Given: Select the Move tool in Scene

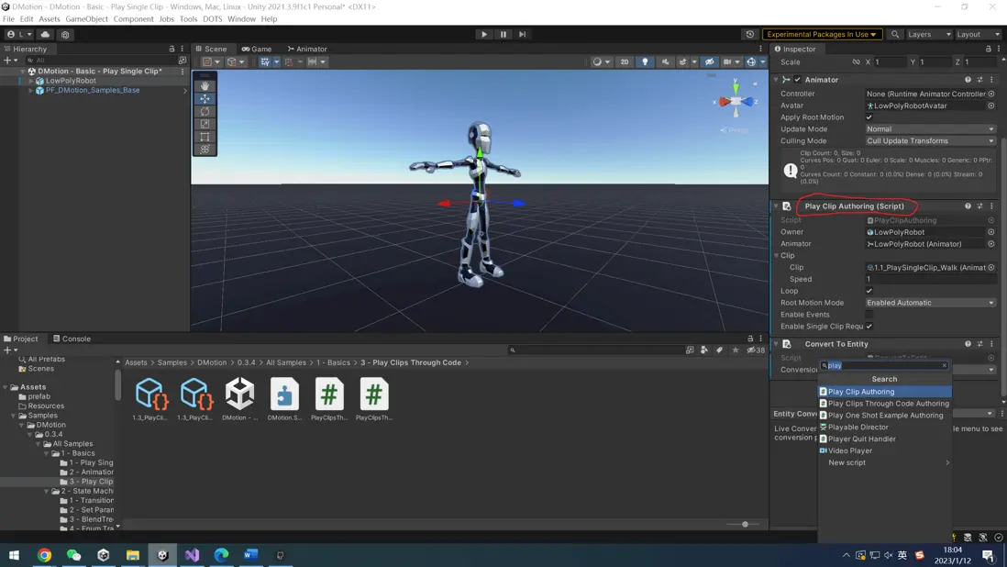Looking at the screenshot, I should coord(205,98).
